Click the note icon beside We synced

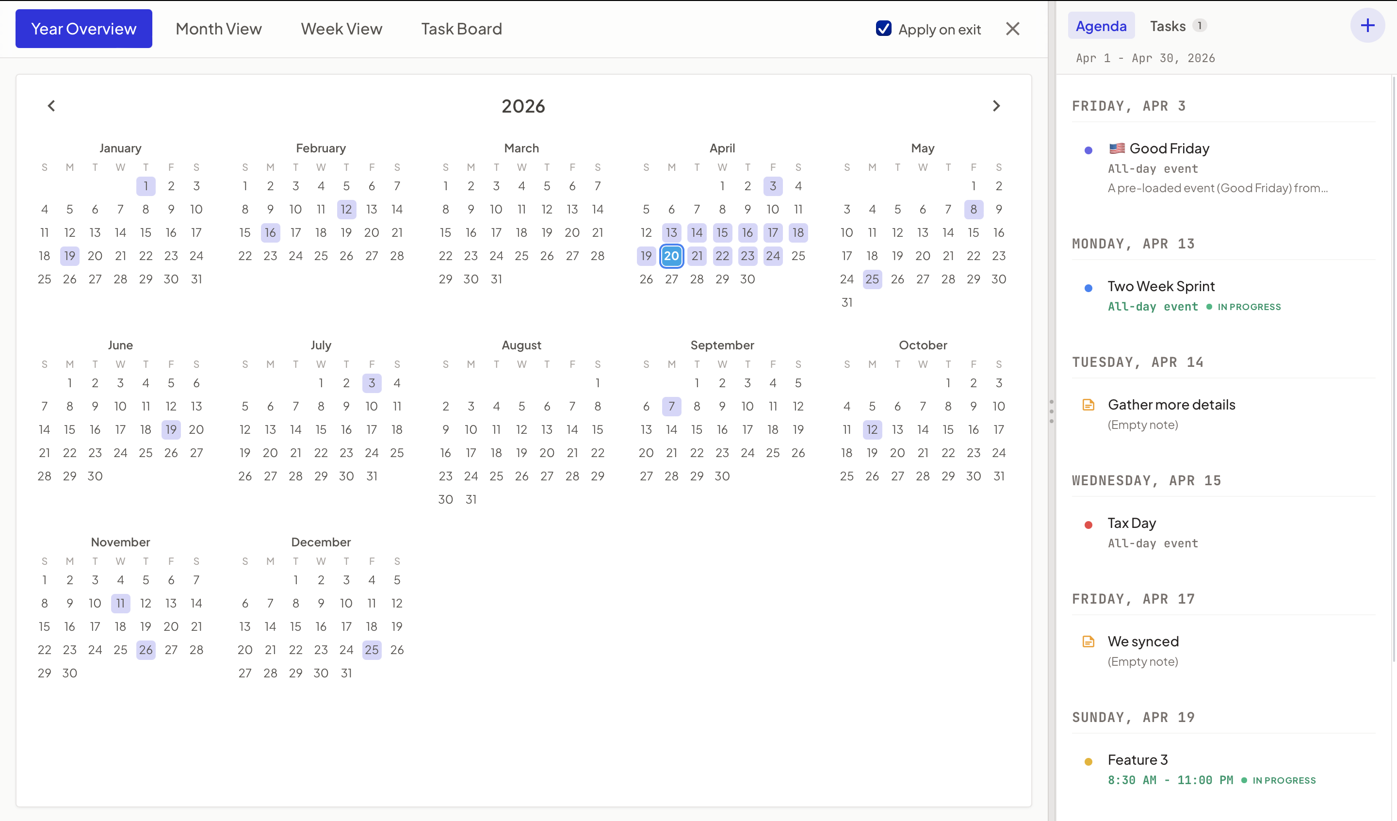[1088, 642]
